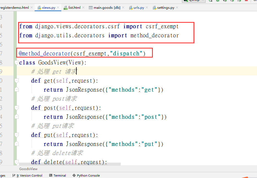Click fold end marker at post return line
Image resolution: width=257 pixels, height=178 pixels.
pyautogui.click(x=16, y=117)
